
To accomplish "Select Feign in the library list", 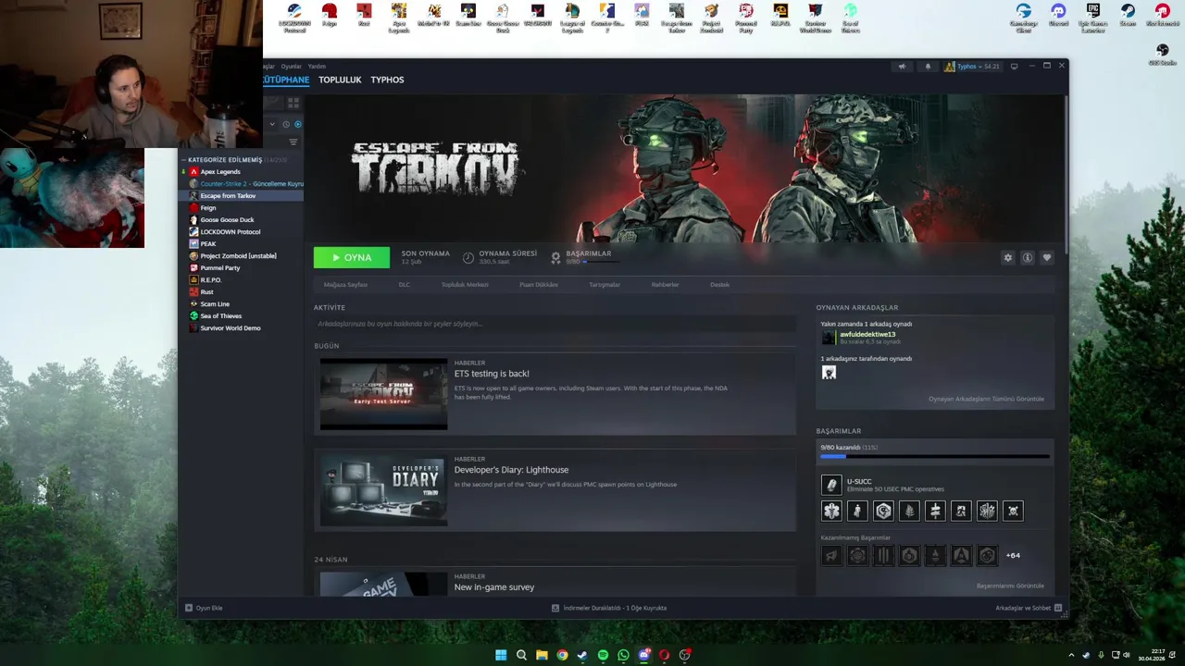I will pyautogui.click(x=208, y=208).
